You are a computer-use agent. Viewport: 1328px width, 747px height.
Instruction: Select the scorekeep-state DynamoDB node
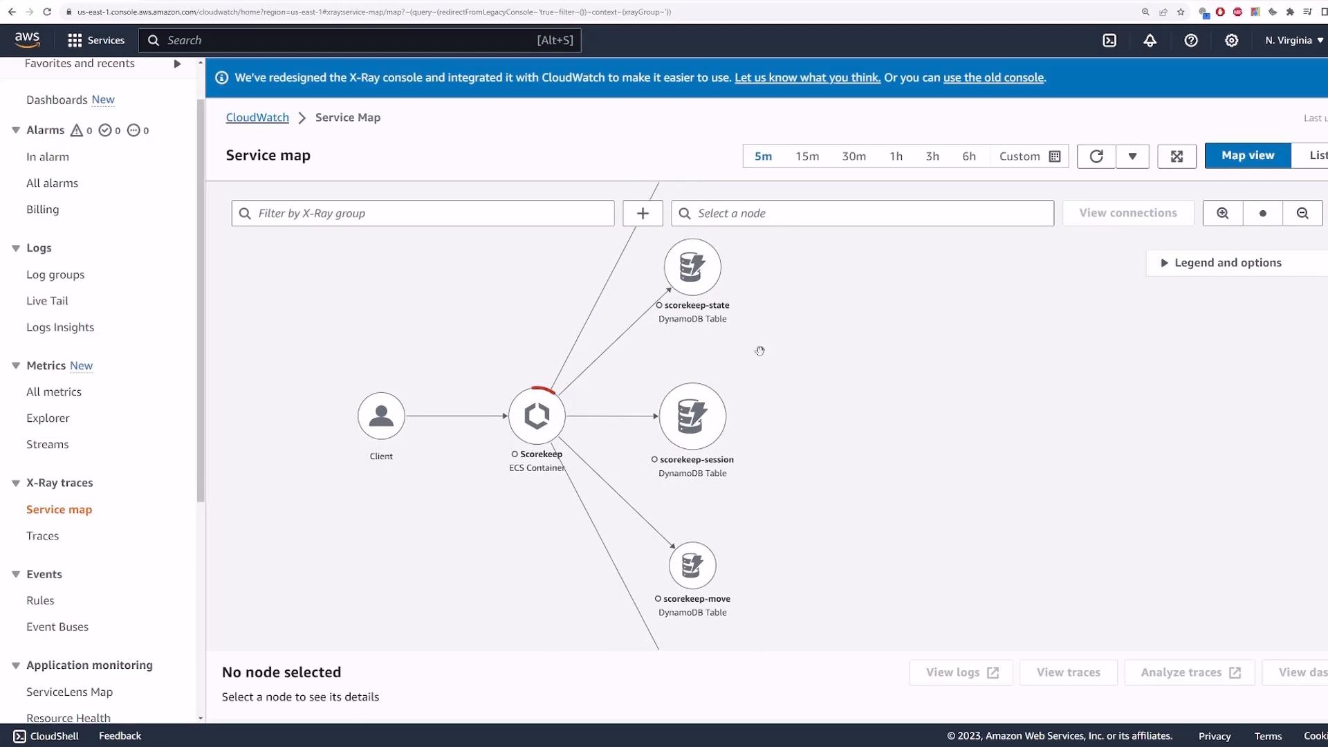click(692, 267)
